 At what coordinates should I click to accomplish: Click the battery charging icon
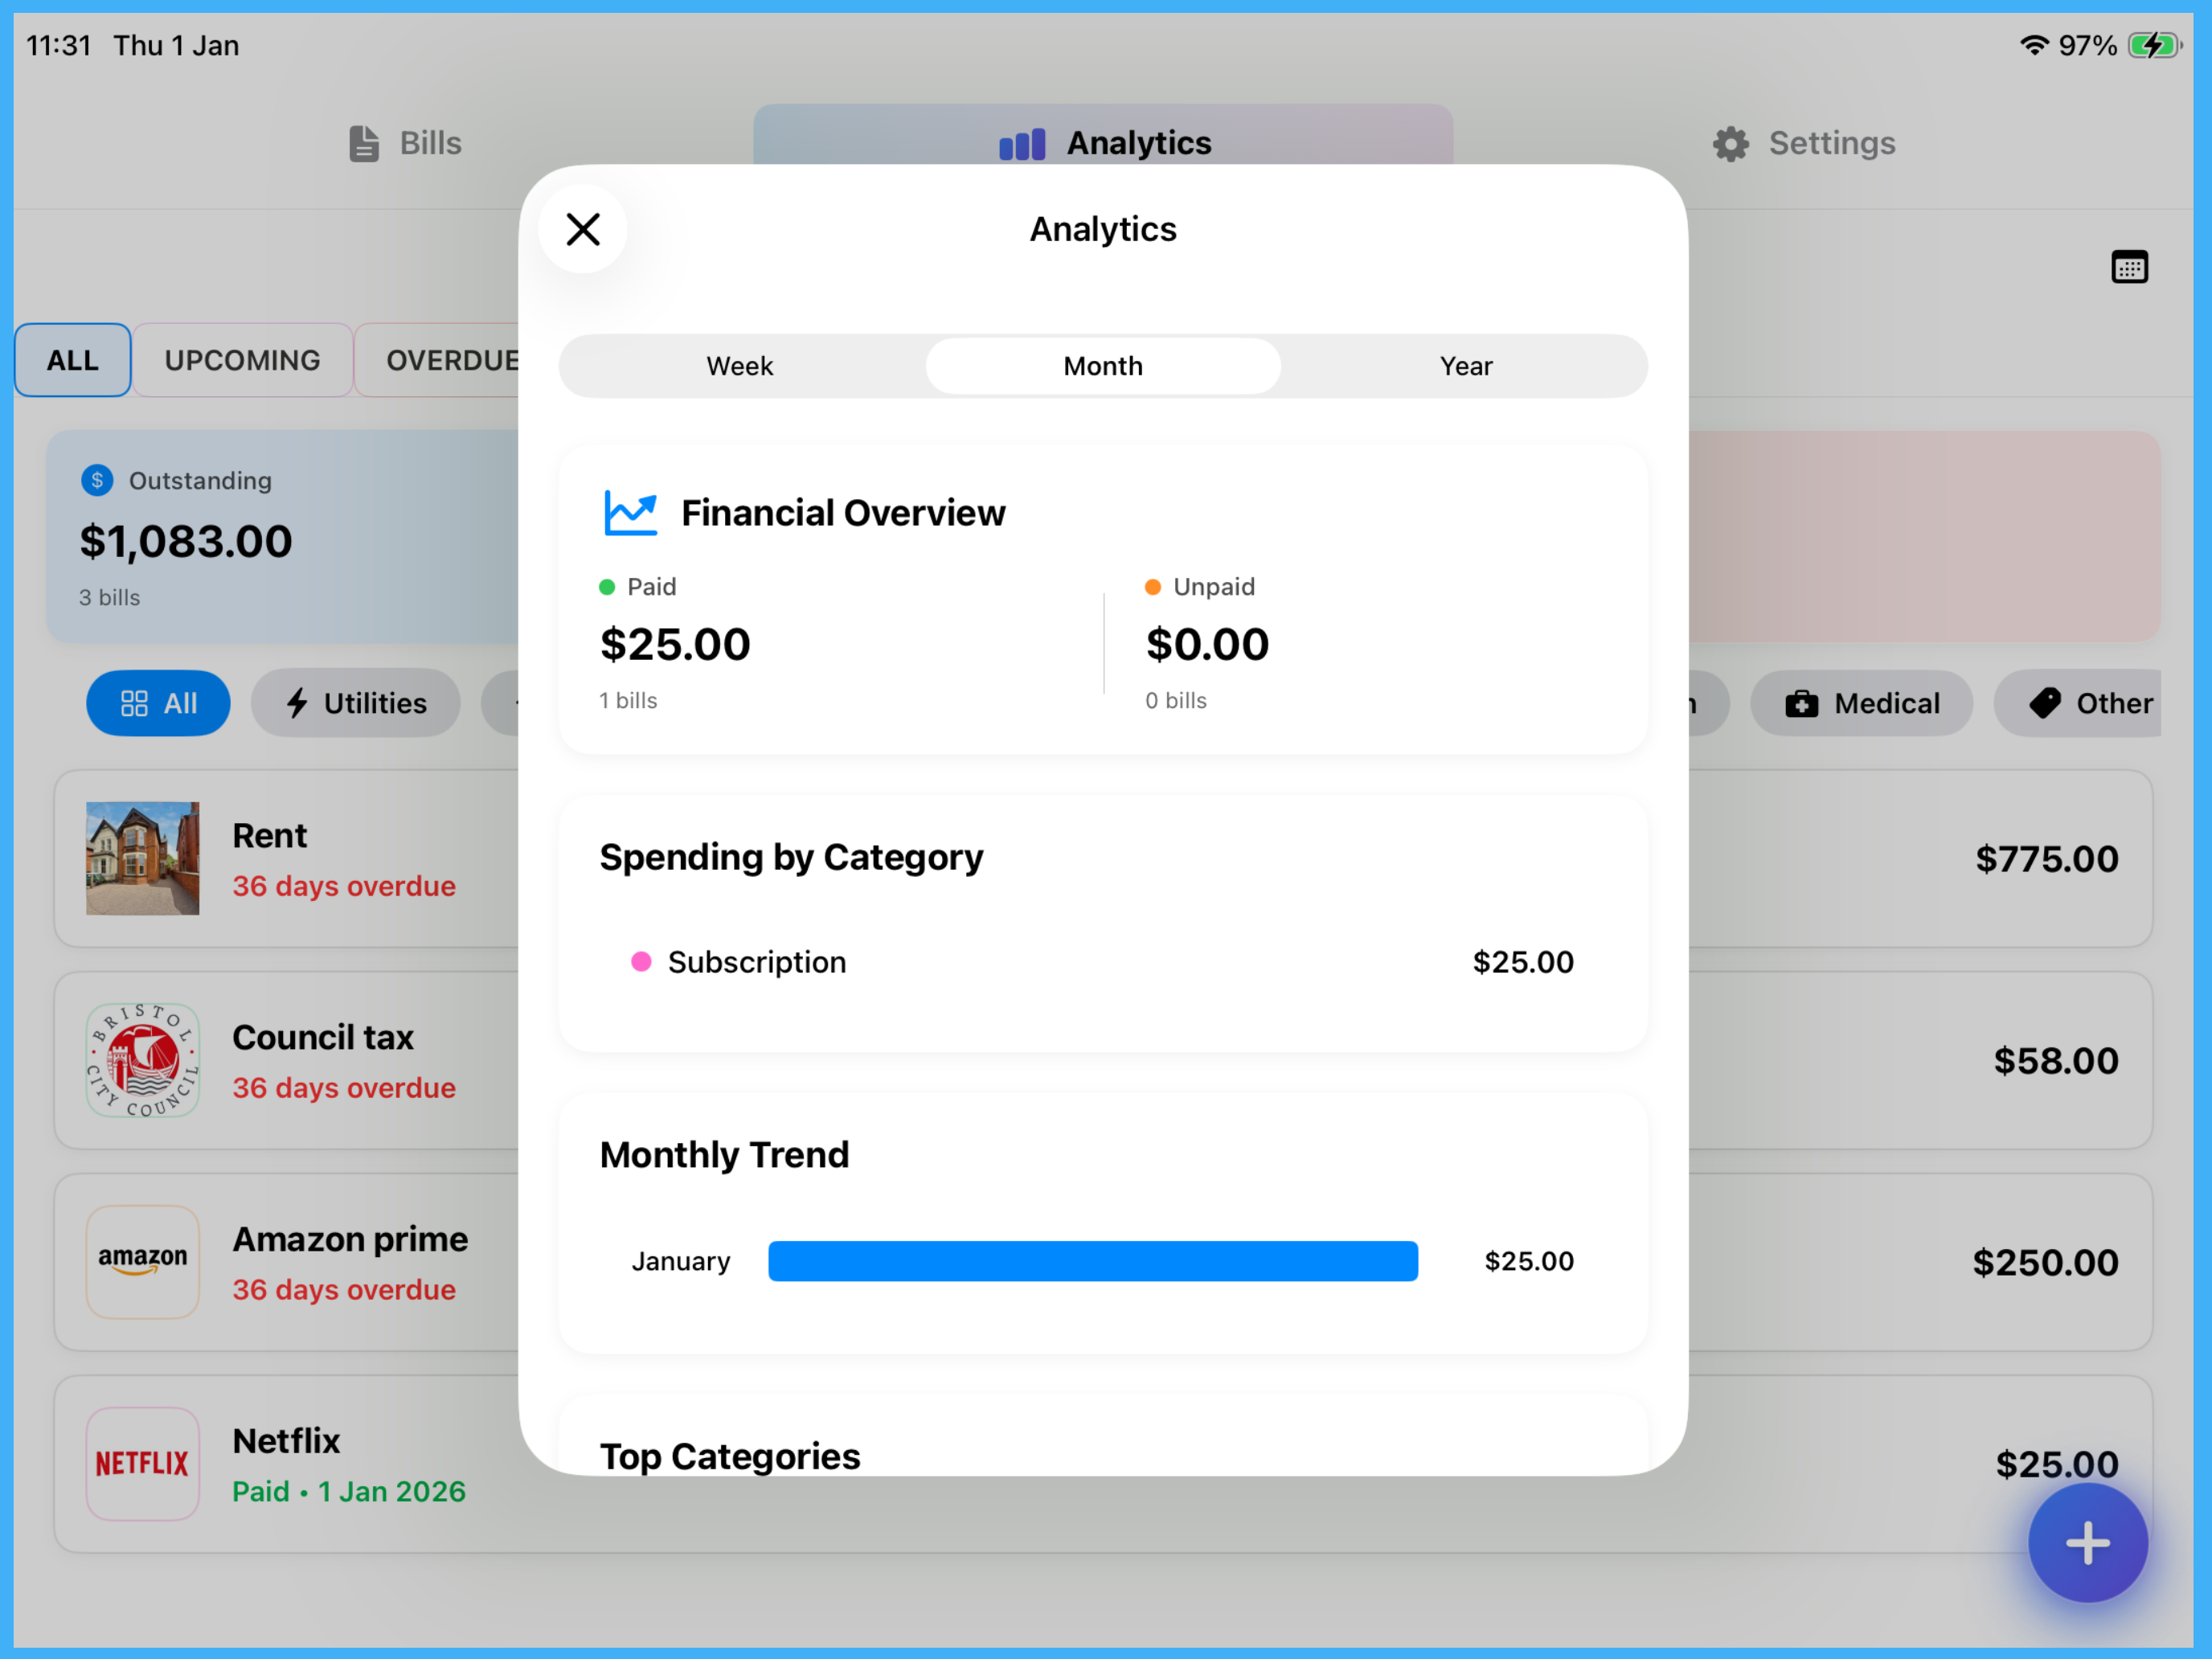coord(2155,45)
